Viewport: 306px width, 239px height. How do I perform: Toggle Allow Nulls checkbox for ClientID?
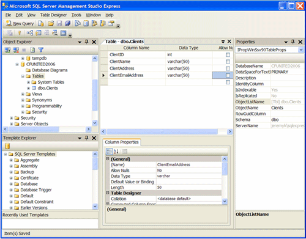[228, 54]
